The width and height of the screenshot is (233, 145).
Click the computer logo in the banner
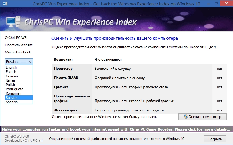click(x=13, y=22)
